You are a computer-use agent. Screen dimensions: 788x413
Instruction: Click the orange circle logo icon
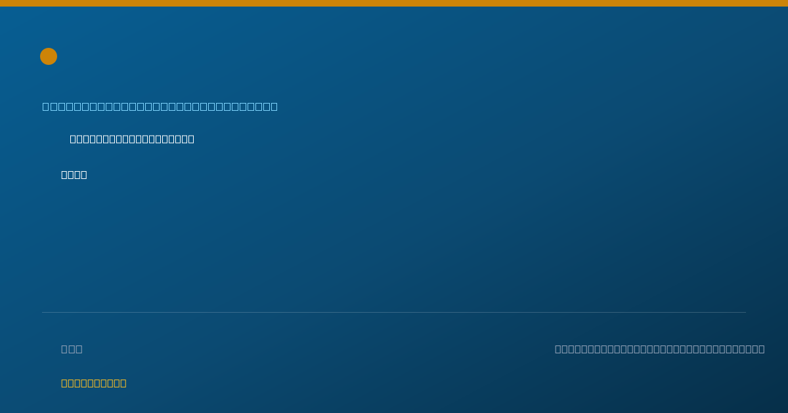click(x=49, y=56)
